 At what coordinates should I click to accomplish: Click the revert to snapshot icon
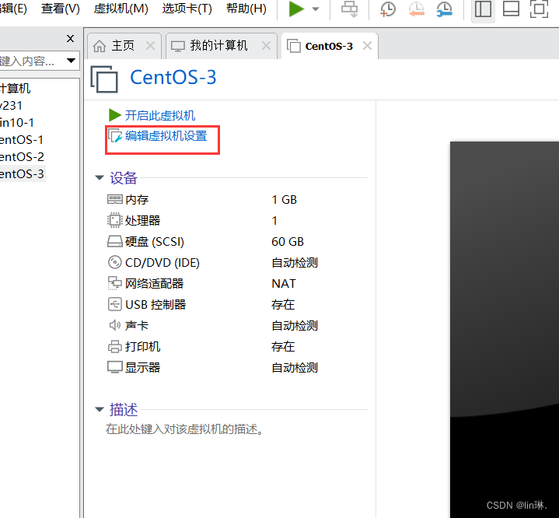[x=417, y=9]
